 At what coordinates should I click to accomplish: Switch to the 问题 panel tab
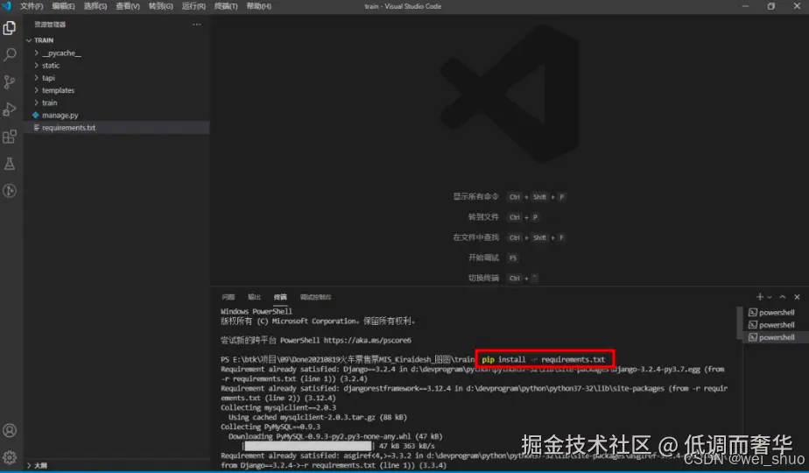coord(228,297)
